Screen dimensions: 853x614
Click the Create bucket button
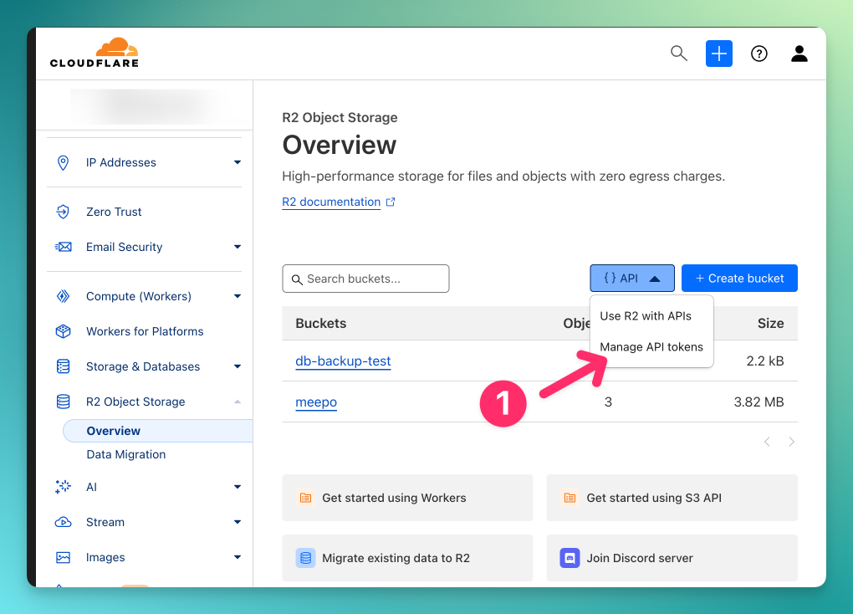739,279
